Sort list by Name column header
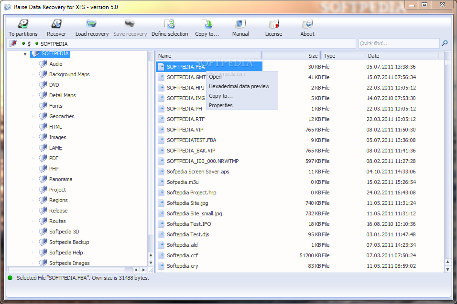Image resolution: width=457 pixels, height=304 pixels. [208, 55]
